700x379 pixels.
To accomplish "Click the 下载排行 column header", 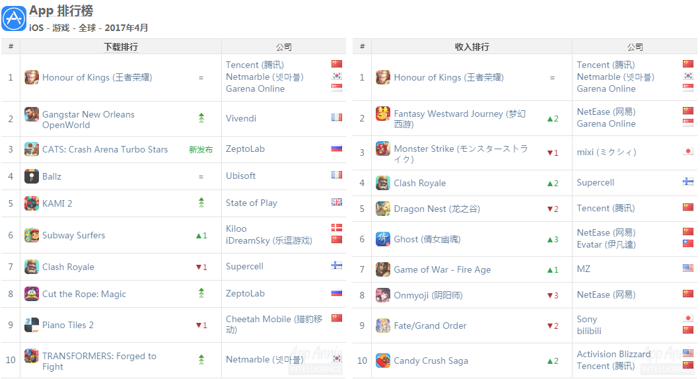I will tap(121, 47).
